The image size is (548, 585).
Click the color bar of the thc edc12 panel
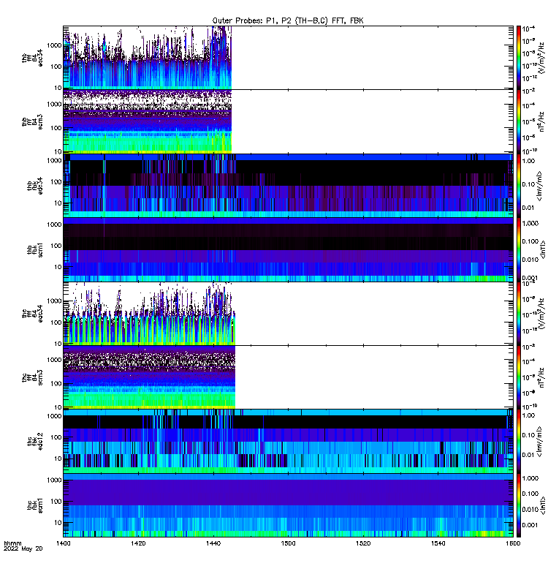tap(519, 442)
